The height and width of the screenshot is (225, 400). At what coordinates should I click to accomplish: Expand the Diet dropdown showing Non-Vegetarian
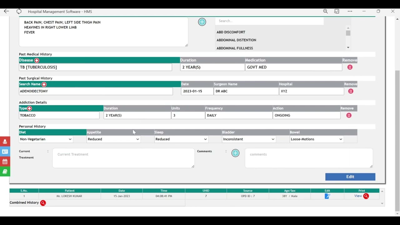(x=46, y=139)
